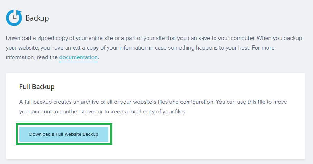Click the blue Backup clock icon
The image size is (313, 164).
coord(14,18)
